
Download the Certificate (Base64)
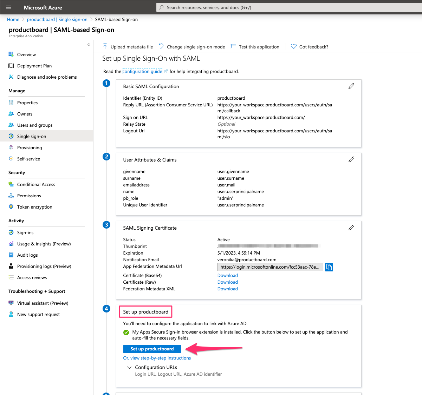pyautogui.click(x=227, y=276)
